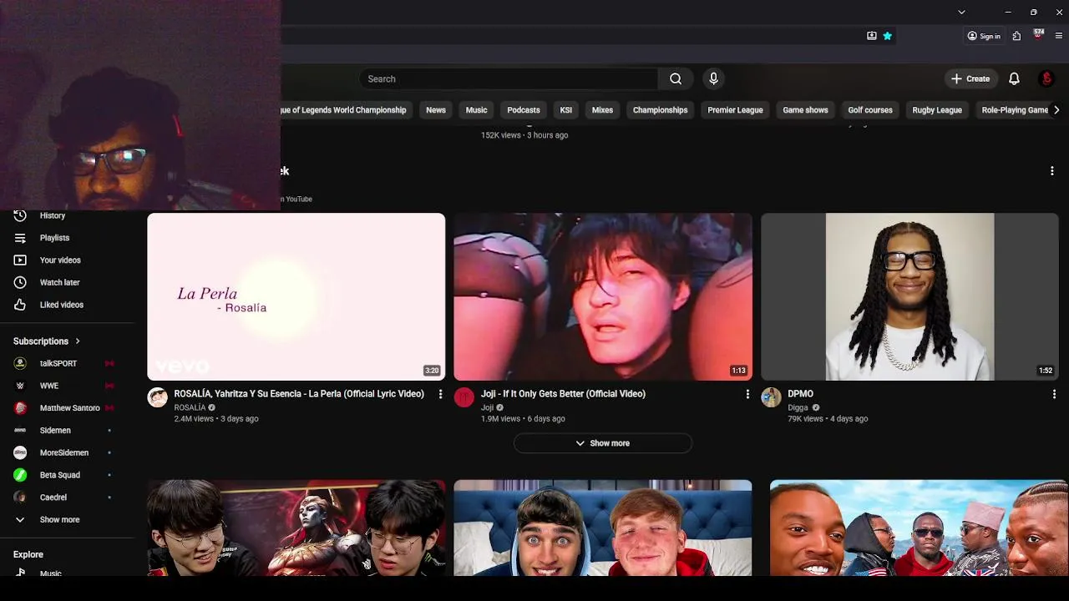Open the shelf section options menu

pyautogui.click(x=1051, y=171)
